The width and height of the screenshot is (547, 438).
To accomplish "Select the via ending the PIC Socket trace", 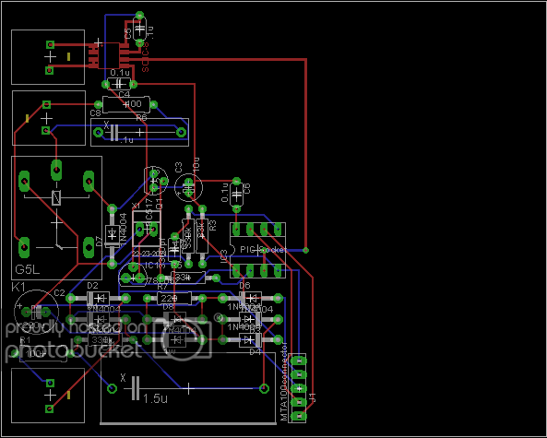I will (x=305, y=250).
